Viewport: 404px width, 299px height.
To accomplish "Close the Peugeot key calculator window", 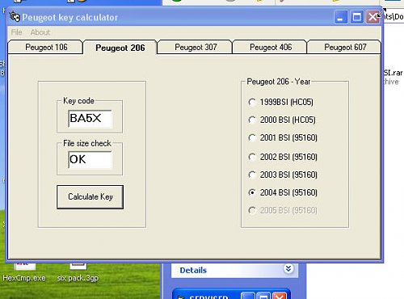I will tap(372, 18).
